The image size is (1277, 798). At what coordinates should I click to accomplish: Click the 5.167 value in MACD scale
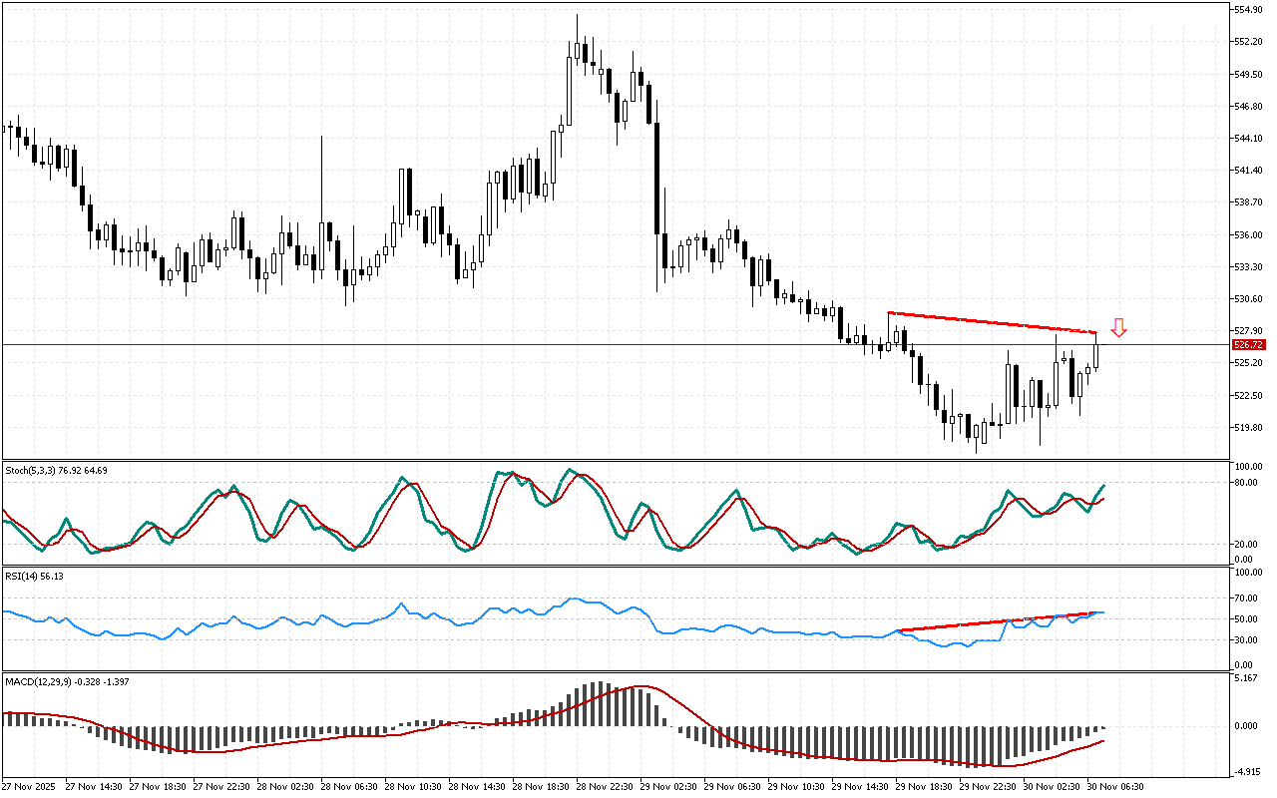pyautogui.click(x=1247, y=679)
